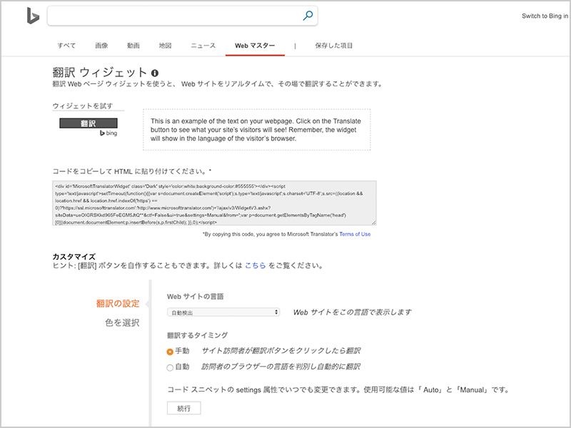The image size is (571, 428).
Task: Select the 自動 radio button
Action: [x=170, y=367]
